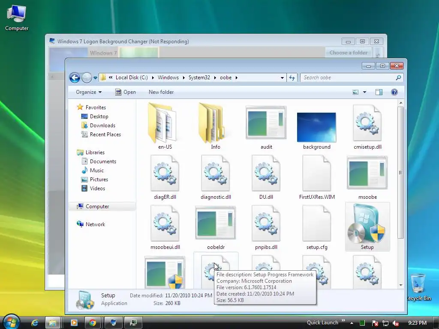Expand the arrow after oobe in path
This screenshot has height=329, width=439.
pos(237,78)
